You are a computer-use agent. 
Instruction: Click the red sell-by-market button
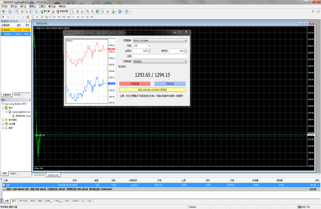point(135,84)
